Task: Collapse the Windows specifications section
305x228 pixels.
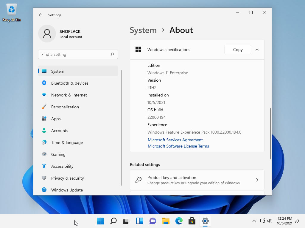Action: (257, 50)
